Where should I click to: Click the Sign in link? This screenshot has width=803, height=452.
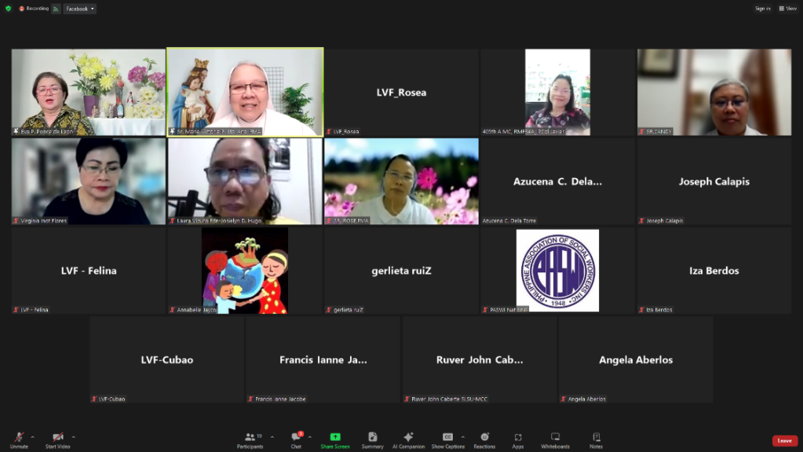tap(762, 9)
